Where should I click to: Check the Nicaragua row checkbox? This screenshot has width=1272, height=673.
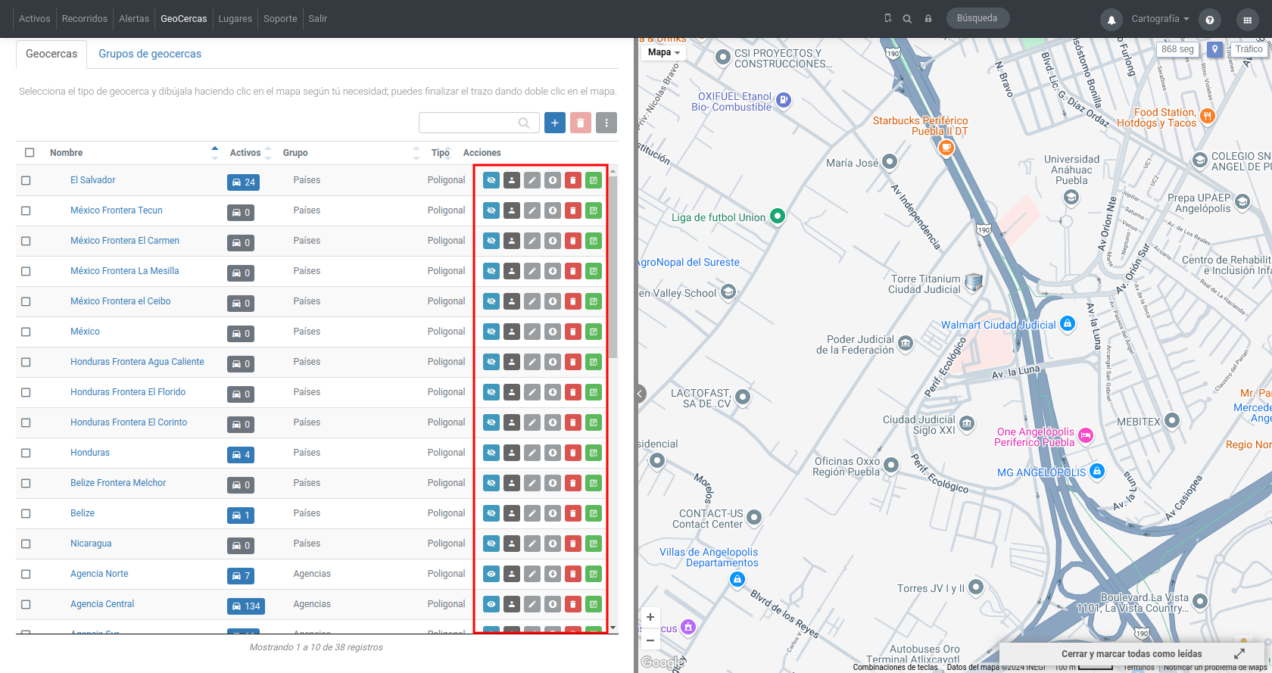coord(26,544)
